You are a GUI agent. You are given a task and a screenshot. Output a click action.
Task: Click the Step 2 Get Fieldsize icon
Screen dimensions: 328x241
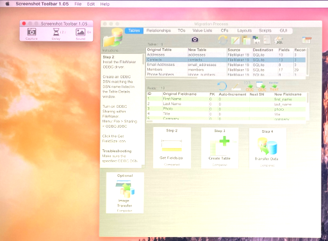[x=172, y=145]
